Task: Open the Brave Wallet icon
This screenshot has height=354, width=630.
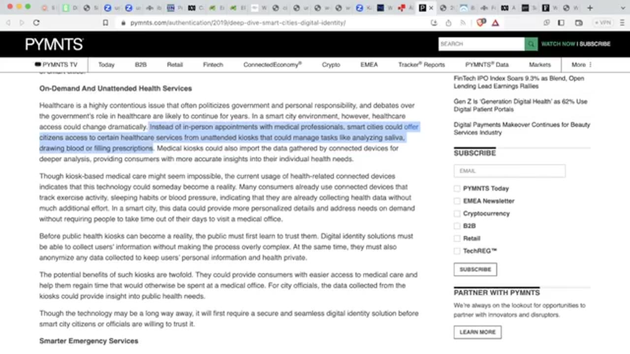Action: (x=579, y=23)
